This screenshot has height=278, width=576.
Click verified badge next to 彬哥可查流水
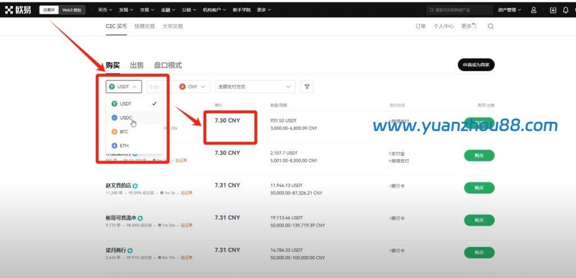[140, 218]
